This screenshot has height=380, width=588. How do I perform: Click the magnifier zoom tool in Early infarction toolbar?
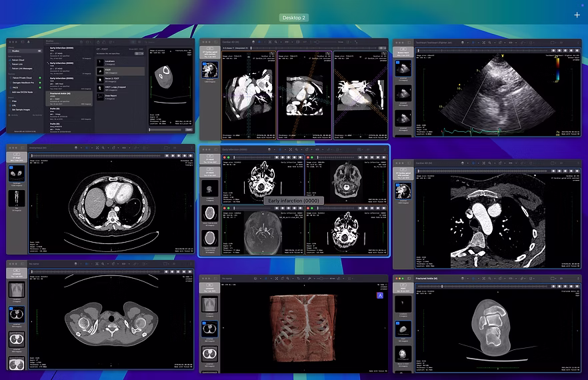296,149
